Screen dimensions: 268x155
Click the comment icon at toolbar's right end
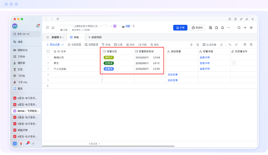tap(251, 45)
